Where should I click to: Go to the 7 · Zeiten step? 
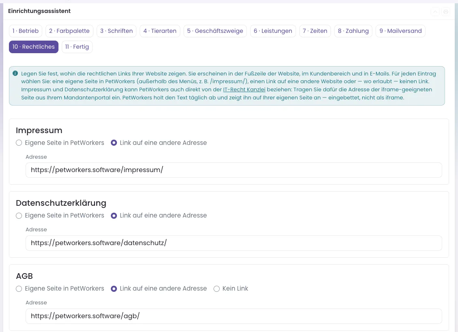pos(315,31)
